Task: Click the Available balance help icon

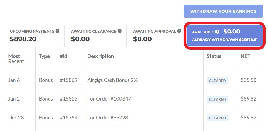Action: click(x=217, y=32)
